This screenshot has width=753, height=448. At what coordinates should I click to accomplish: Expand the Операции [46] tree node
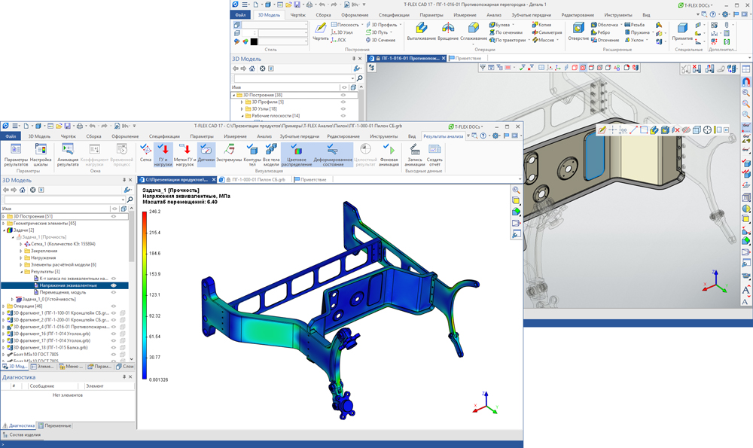[4, 306]
